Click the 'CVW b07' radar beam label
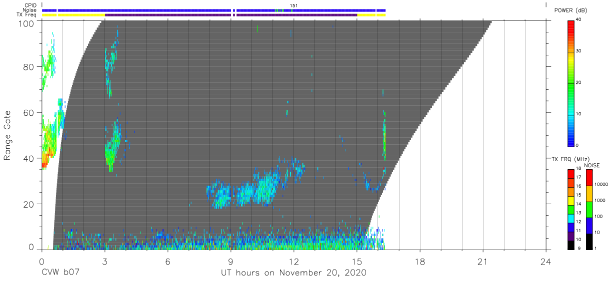This screenshot has width=614, height=283. click(x=60, y=273)
